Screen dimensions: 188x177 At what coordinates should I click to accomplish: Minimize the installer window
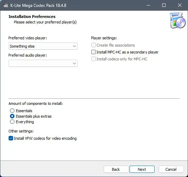pyautogui.click(x=148, y=5)
